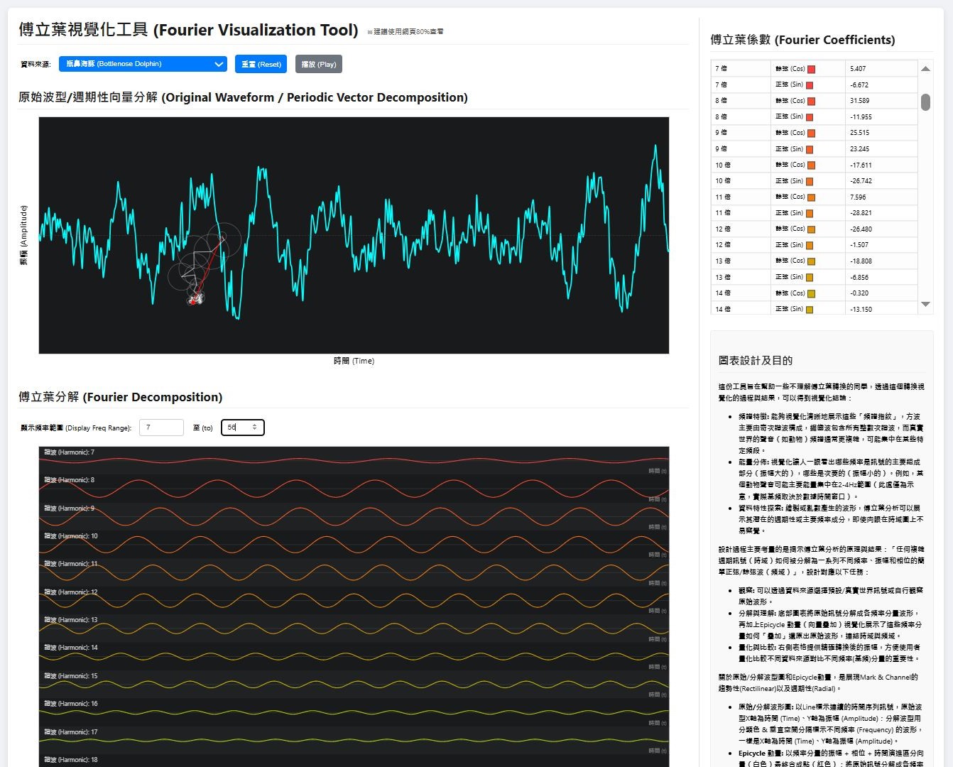
Task: Click the 12 Cos color swatch
Action: (x=811, y=229)
